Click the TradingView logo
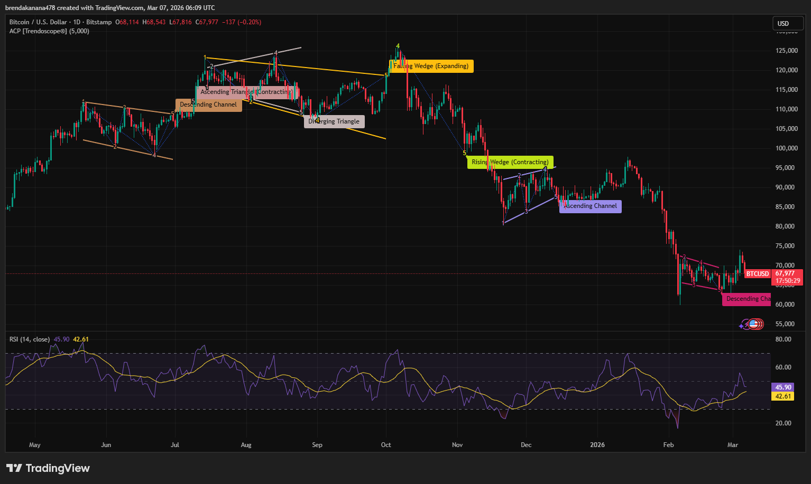This screenshot has width=811, height=484. coord(48,468)
